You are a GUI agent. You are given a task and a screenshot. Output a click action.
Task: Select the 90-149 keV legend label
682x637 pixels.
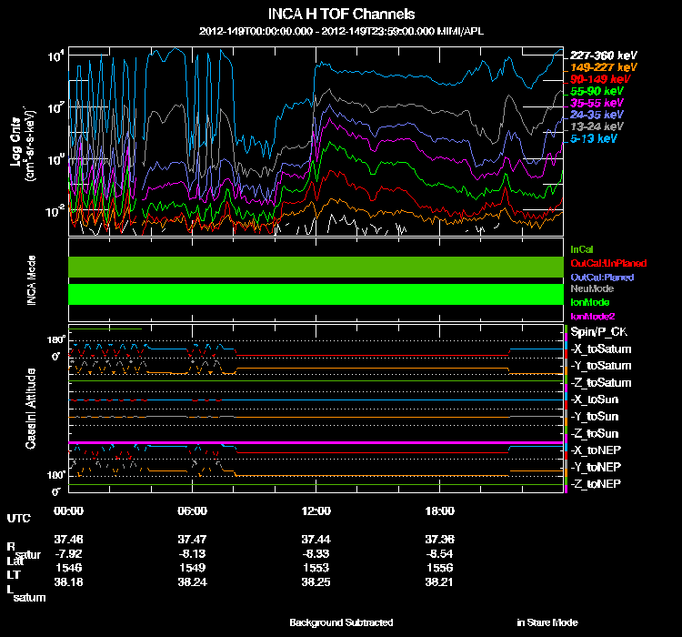(x=600, y=79)
